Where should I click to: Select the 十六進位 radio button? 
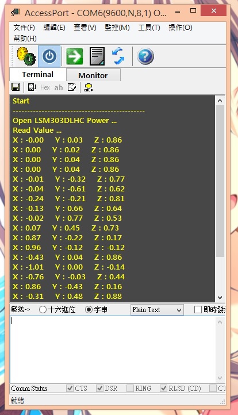(x=43, y=309)
